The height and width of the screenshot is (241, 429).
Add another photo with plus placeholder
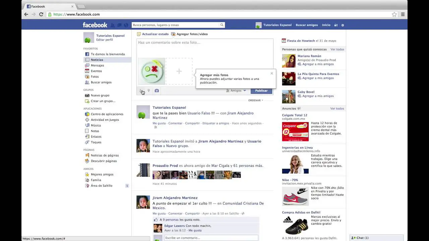tap(179, 71)
